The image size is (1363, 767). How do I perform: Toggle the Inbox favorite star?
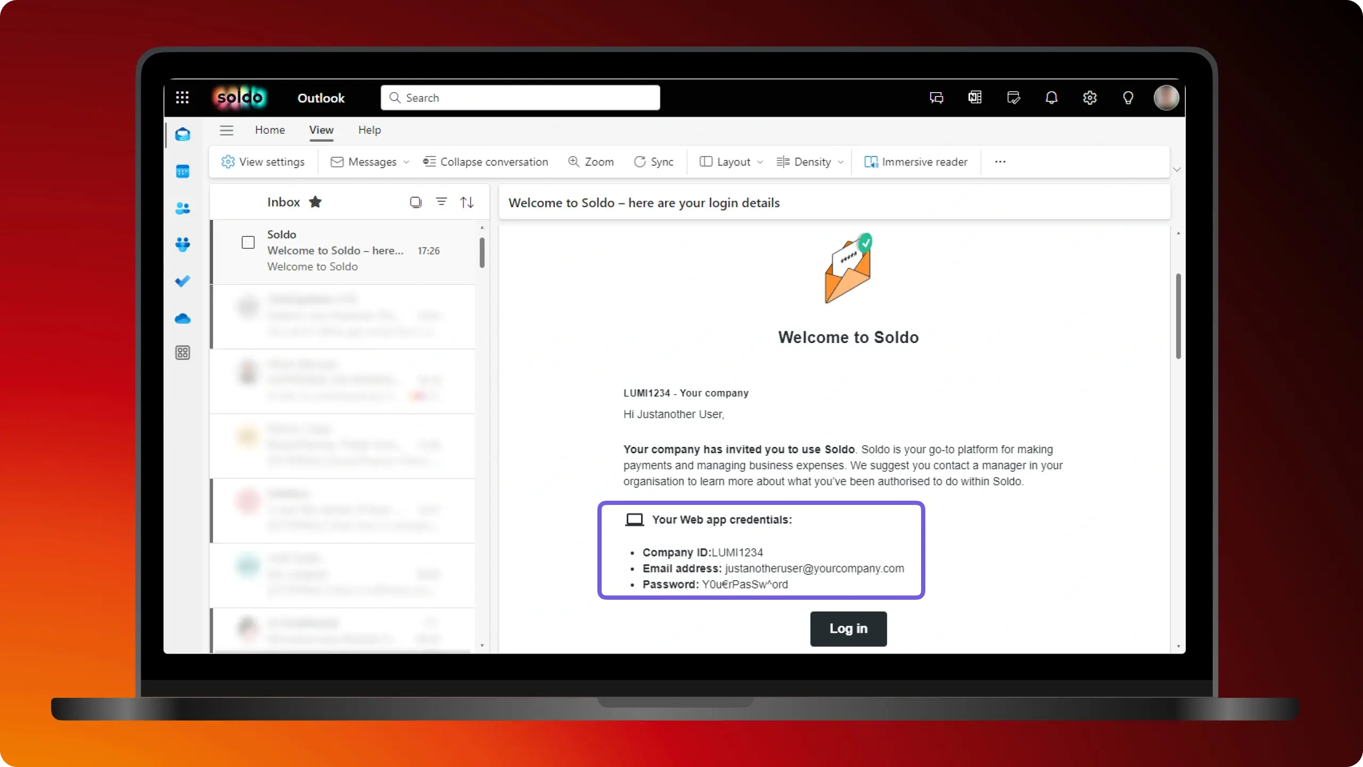tap(315, 202)
